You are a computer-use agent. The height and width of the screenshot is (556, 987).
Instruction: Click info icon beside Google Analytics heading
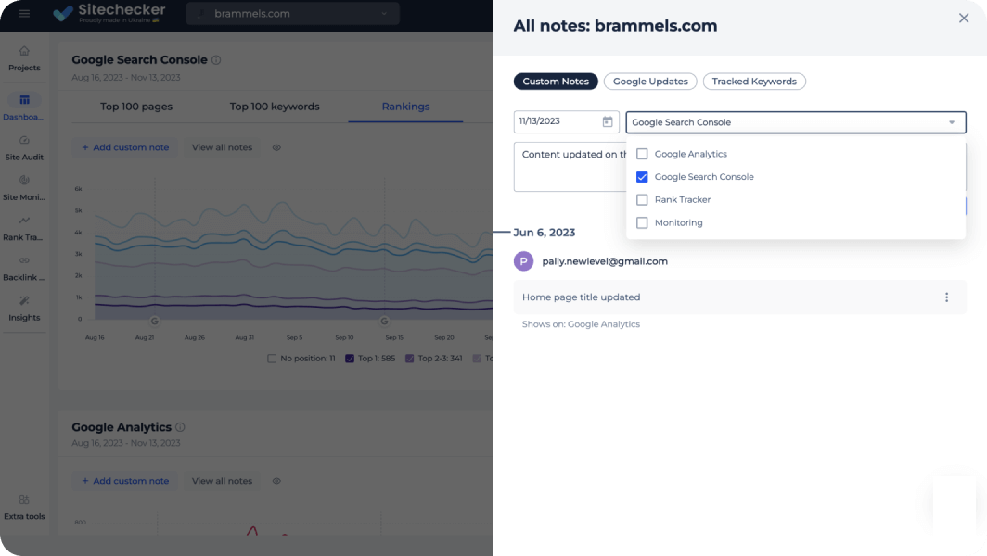[x=180, y=427]
